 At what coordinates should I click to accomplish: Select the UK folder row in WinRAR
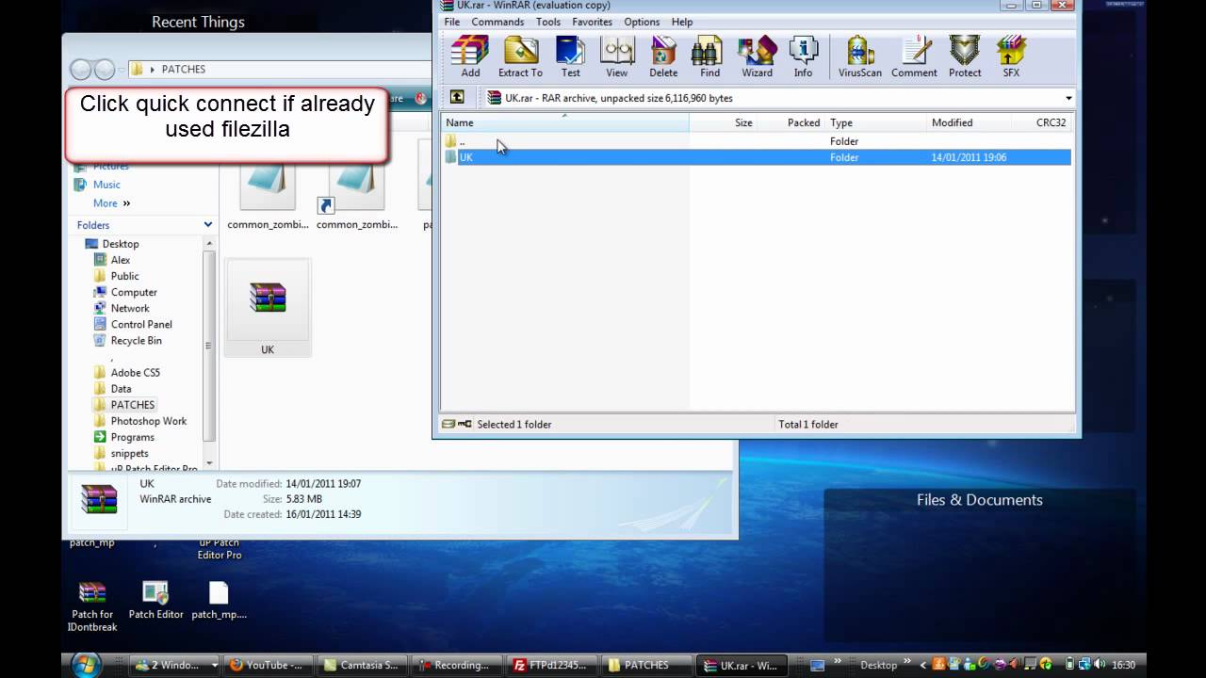pos(757,157)
